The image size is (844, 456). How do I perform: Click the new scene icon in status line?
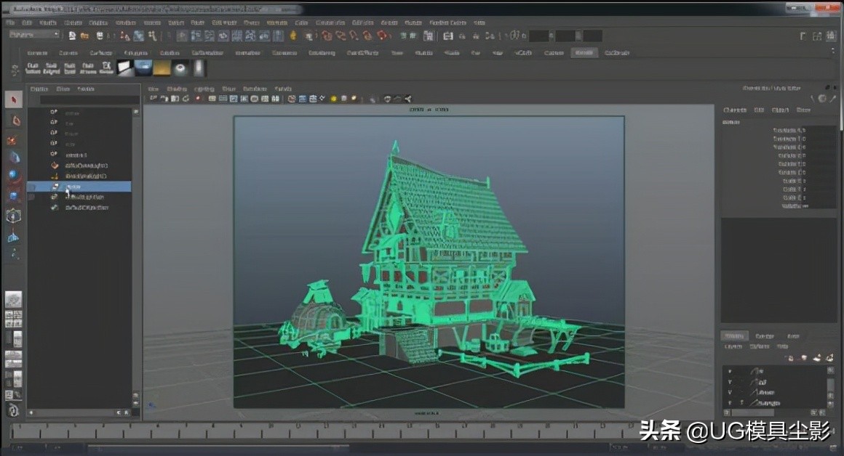[72, 36]
